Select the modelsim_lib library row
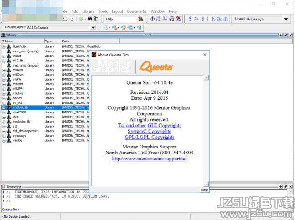Image resolution: width=295 pixels, height=220 pixels. [45, 122]
